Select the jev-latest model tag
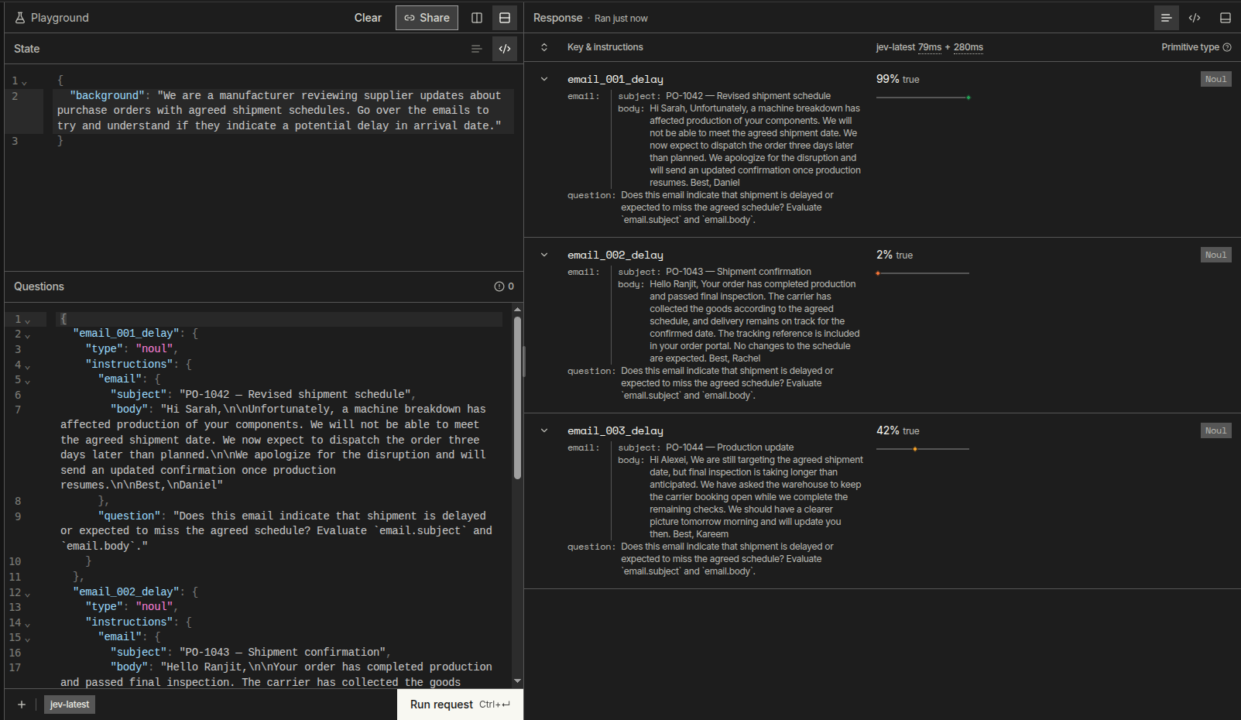This screenshot has width=1241, height=720. click(70, 705)
